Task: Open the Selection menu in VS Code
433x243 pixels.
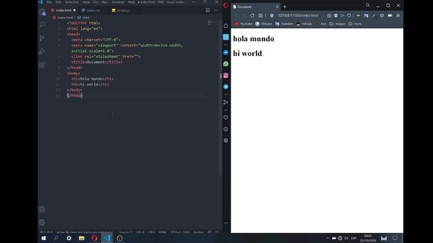Action: pyautogui.click(x=72, y=2)
